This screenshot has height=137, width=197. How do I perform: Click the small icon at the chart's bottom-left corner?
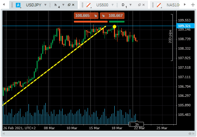tap(4, 133)
